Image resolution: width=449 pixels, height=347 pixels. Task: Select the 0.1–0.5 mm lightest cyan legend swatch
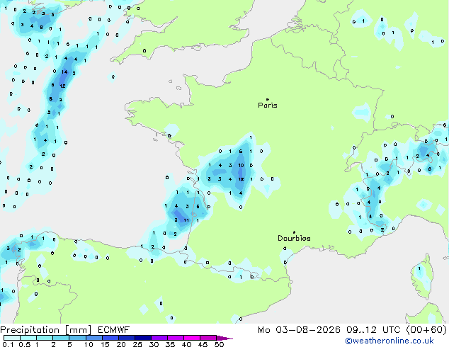click(12, 338)
